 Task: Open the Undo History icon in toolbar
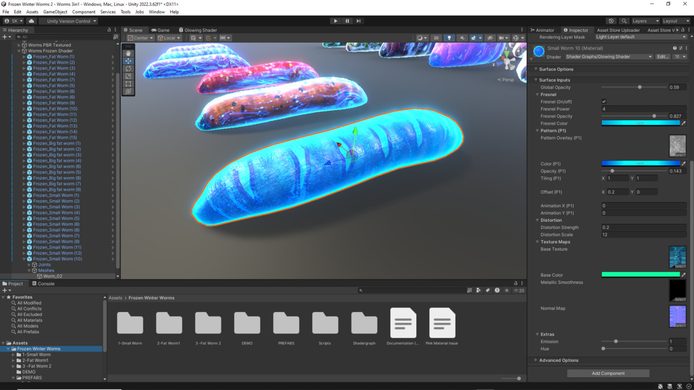pos(611,21)
